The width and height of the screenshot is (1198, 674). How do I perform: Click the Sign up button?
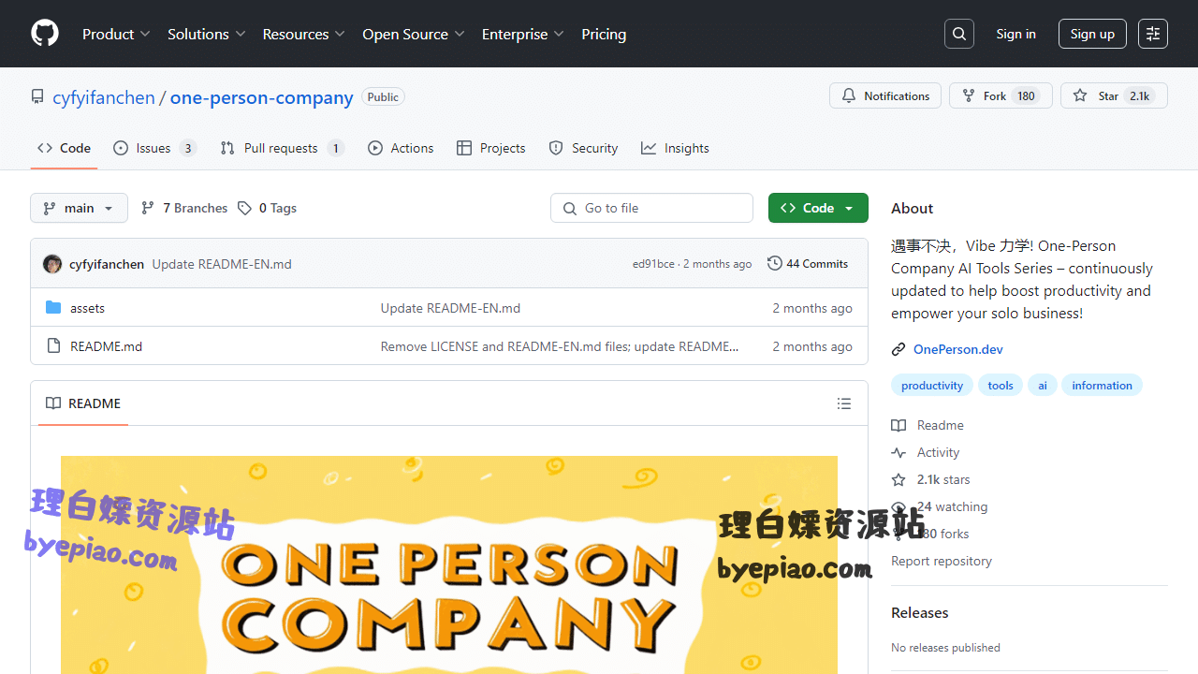[x=1092, y=34]
